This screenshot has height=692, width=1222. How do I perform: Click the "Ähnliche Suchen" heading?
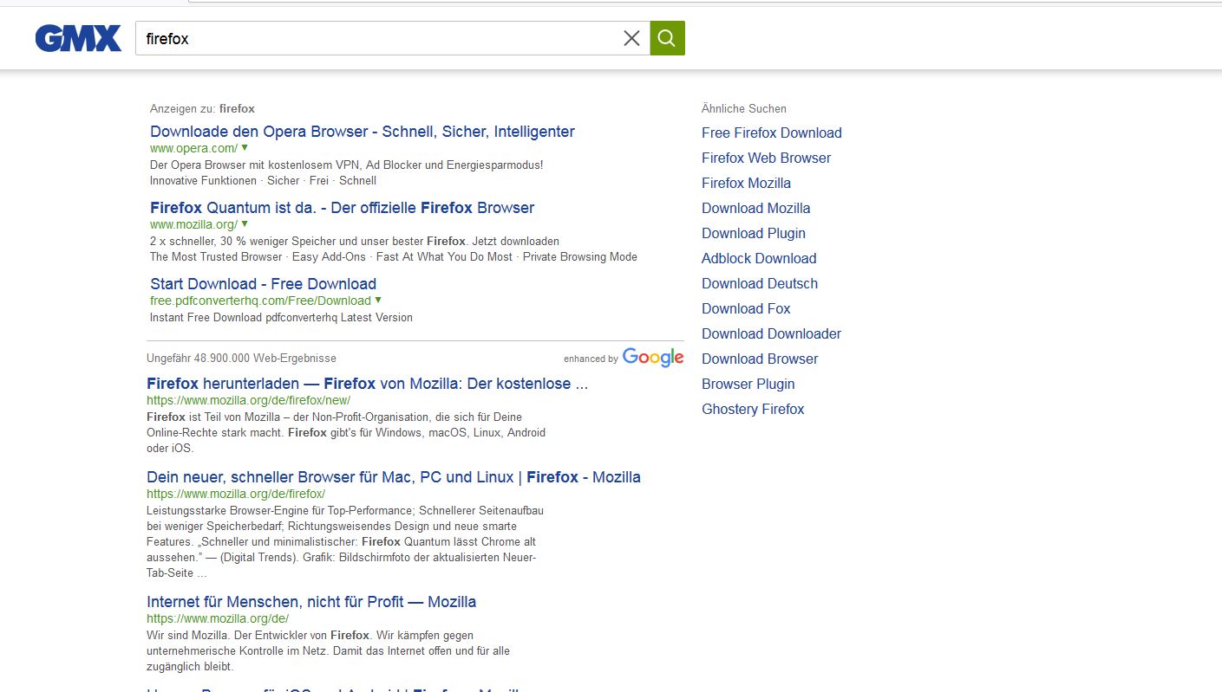point(744,108)
